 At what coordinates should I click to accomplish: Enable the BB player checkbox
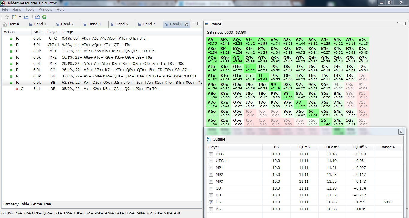211,209
